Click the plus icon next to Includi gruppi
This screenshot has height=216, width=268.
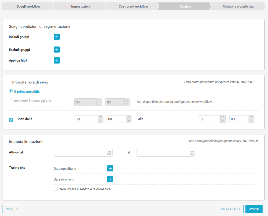57,37
